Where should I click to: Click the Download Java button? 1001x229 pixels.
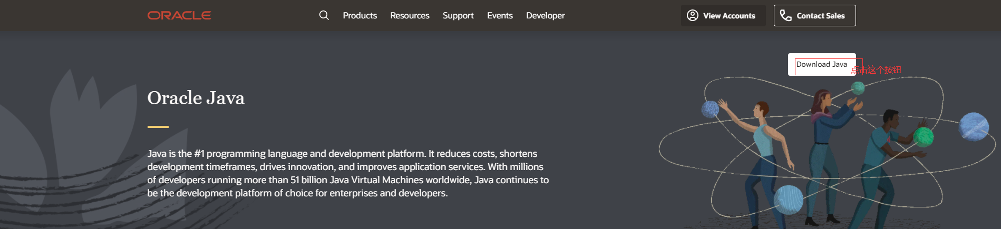(822, 65)
